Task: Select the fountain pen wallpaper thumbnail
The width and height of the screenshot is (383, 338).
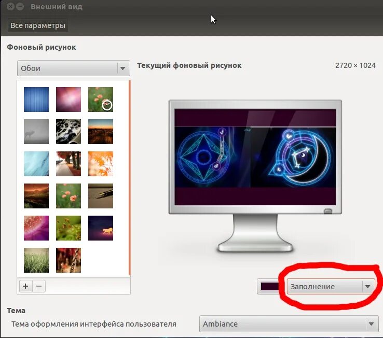Action: [x=101, y=196]
